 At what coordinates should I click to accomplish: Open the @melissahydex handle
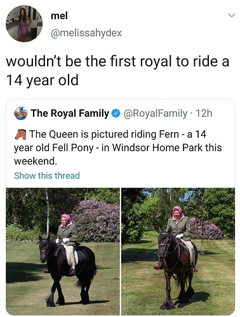point(86,33)
